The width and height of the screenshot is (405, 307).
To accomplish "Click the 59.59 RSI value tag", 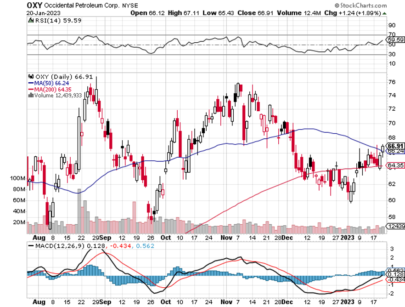I will pos(396,40).
